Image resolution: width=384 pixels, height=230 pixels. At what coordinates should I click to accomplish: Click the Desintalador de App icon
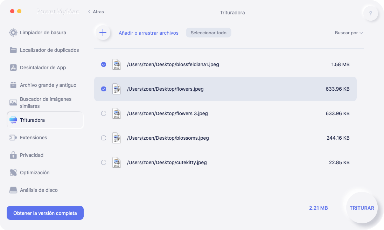[13, 68]
